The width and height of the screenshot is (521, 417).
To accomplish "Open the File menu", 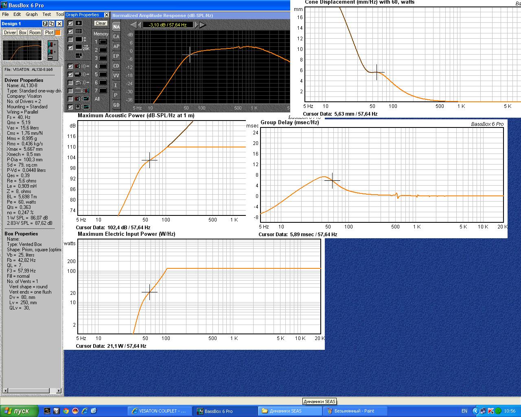I will coord(5,14).
